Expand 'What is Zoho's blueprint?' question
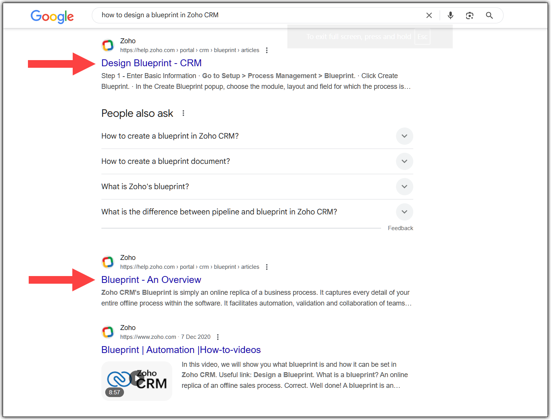Screen dimensions: 551x420 257,187
